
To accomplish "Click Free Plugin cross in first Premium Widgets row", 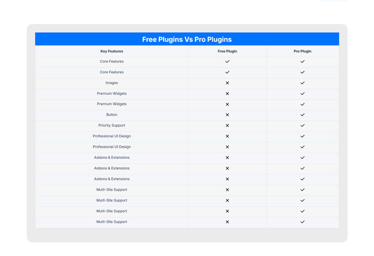I will click(227, 94).
